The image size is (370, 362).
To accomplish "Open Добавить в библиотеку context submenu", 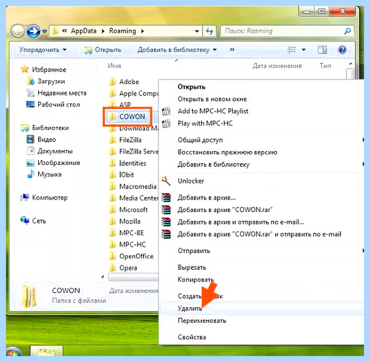I will [261, 164].
